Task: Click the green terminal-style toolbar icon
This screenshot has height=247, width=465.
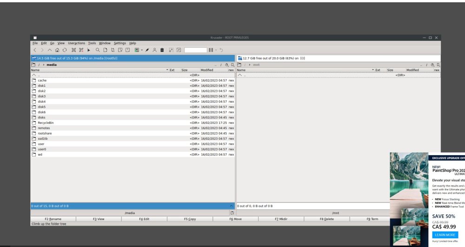Action: point(137,50)
